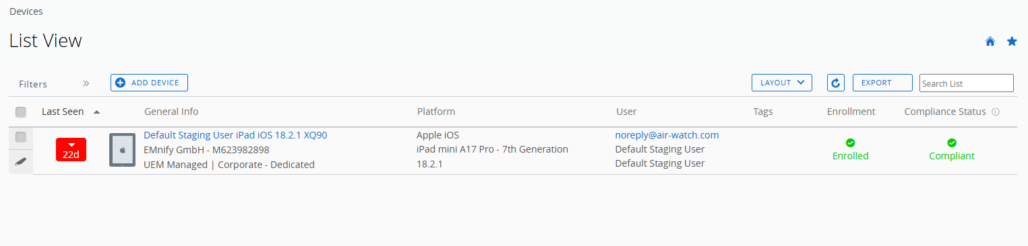
Task: Click the green Compliant check icon
Action: point(952,142)
